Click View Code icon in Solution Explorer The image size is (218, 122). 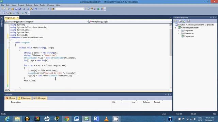coord(188,21)
